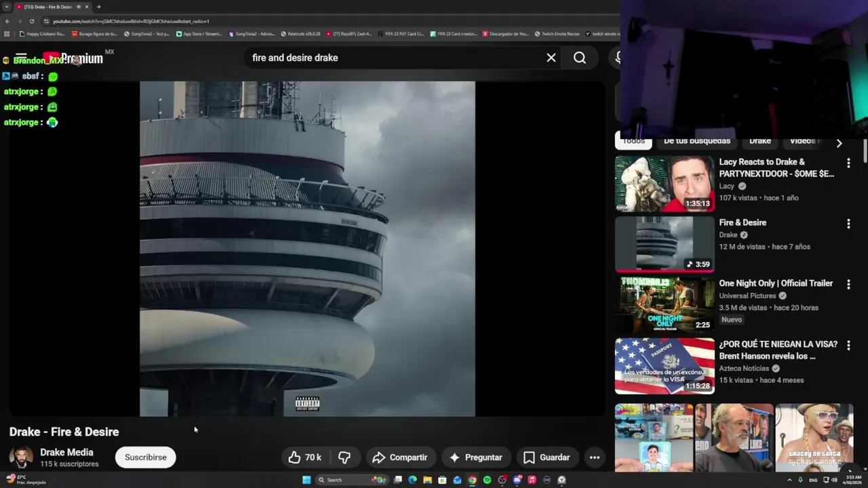
Task: Open Google Chrome taskbar icon
Action: click(472, 480)
